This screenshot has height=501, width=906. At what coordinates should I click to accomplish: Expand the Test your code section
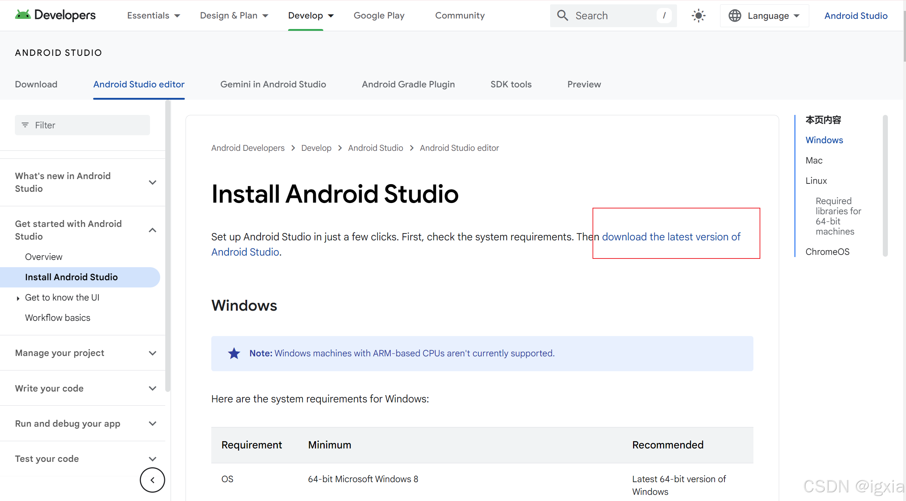[153, 459]
